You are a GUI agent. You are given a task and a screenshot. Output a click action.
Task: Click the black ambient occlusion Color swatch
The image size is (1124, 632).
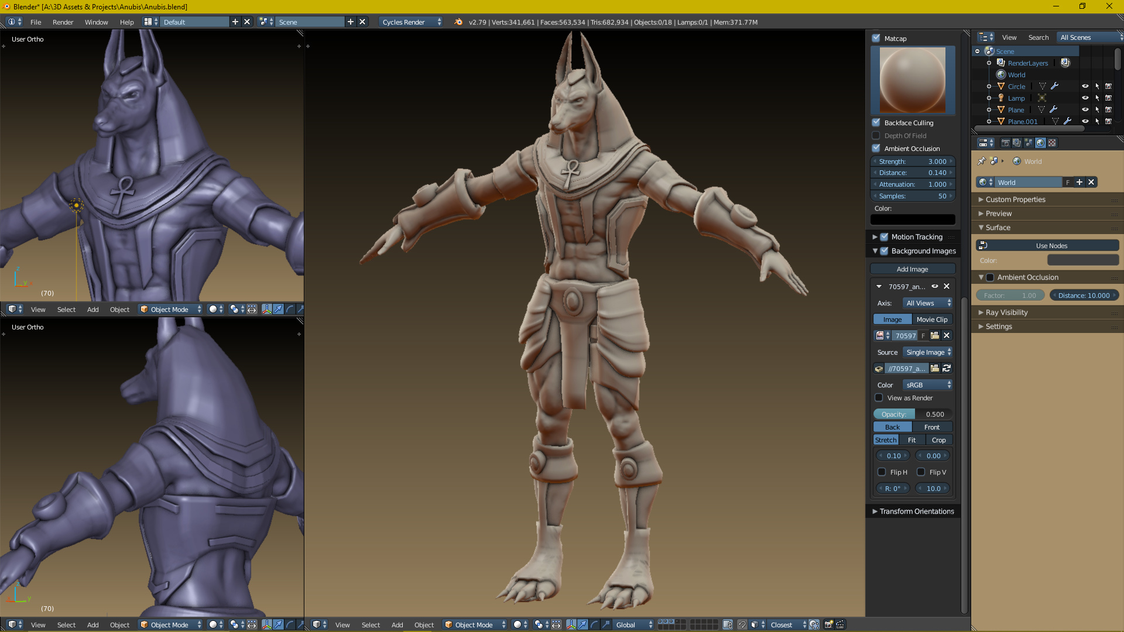pyautogui.click(x=913, y=219)
